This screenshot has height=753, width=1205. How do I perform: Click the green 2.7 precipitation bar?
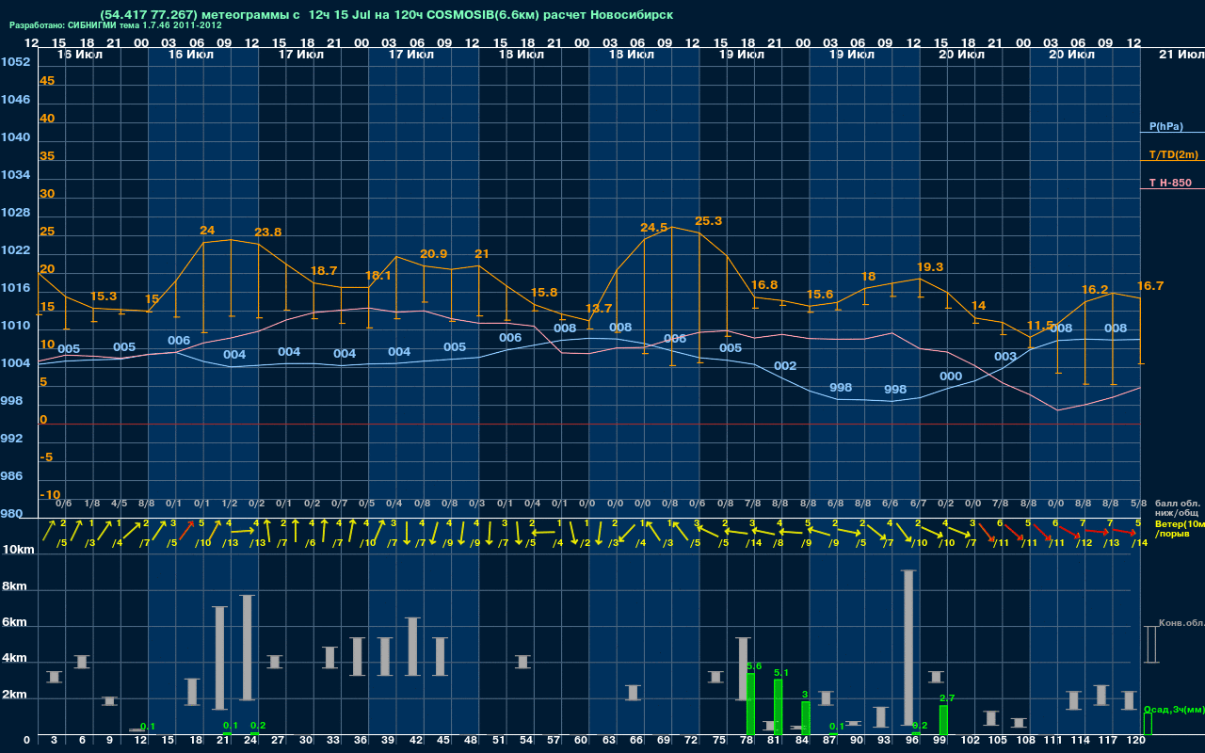pyautogui.click(x=943, y=720)
